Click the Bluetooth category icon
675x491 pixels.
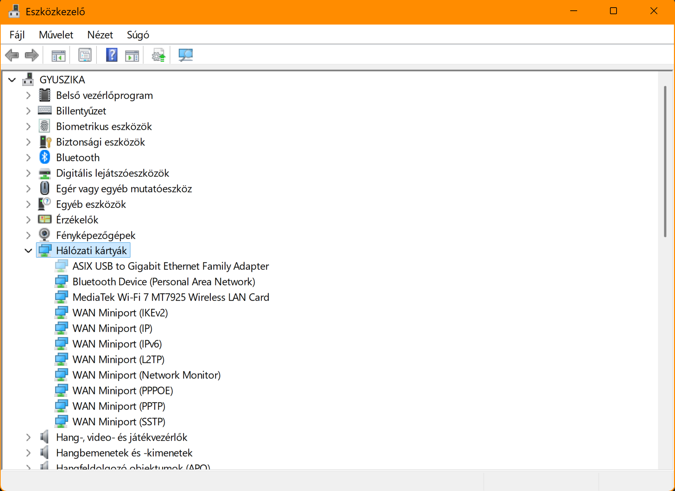tap(45, 157)
